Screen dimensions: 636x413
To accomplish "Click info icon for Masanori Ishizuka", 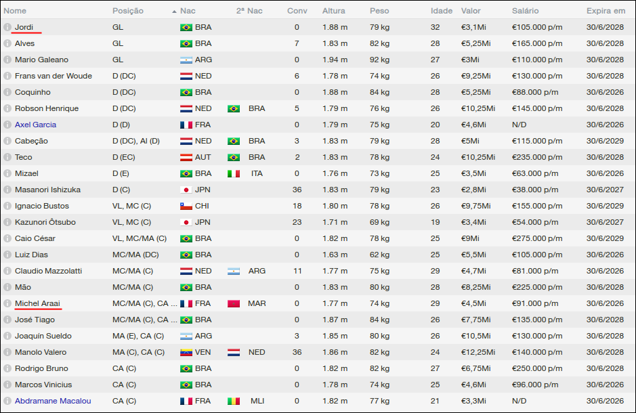I will coord(7,190).
